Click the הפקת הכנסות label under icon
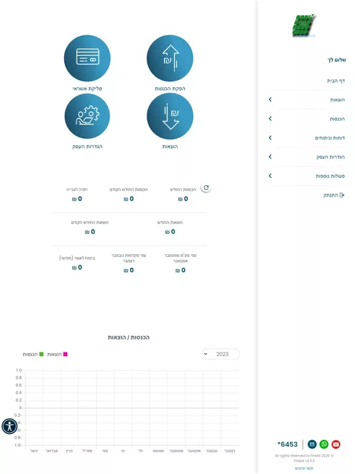 pos(170,89)
